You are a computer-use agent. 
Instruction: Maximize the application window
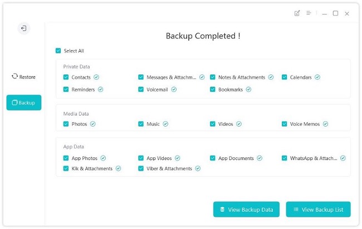point(335,13)
